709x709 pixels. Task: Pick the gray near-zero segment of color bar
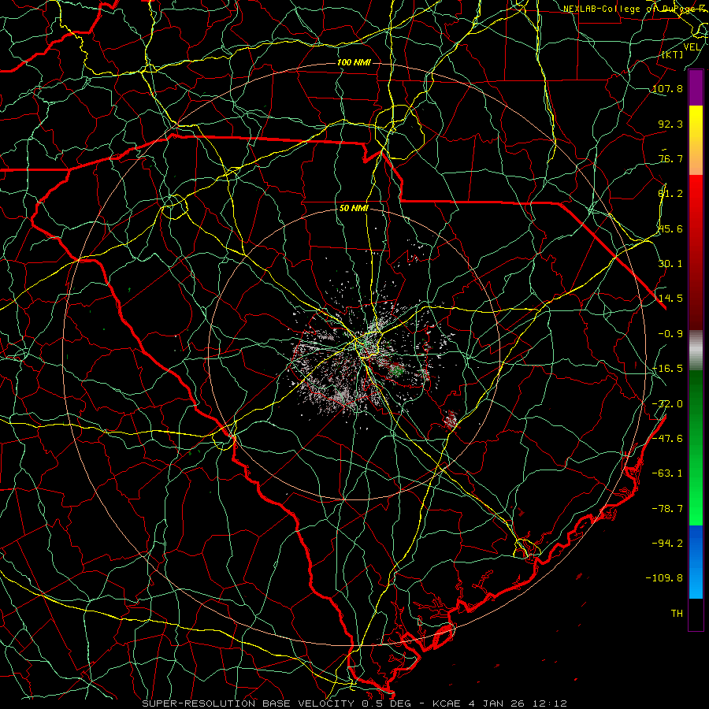pos(696,350)
